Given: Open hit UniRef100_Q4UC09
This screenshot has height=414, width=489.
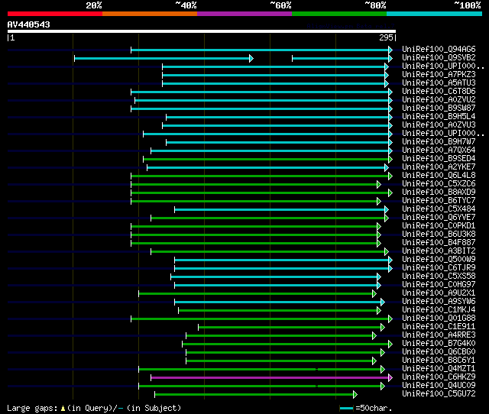Looking at the screenshot, I should click(439, 386).
